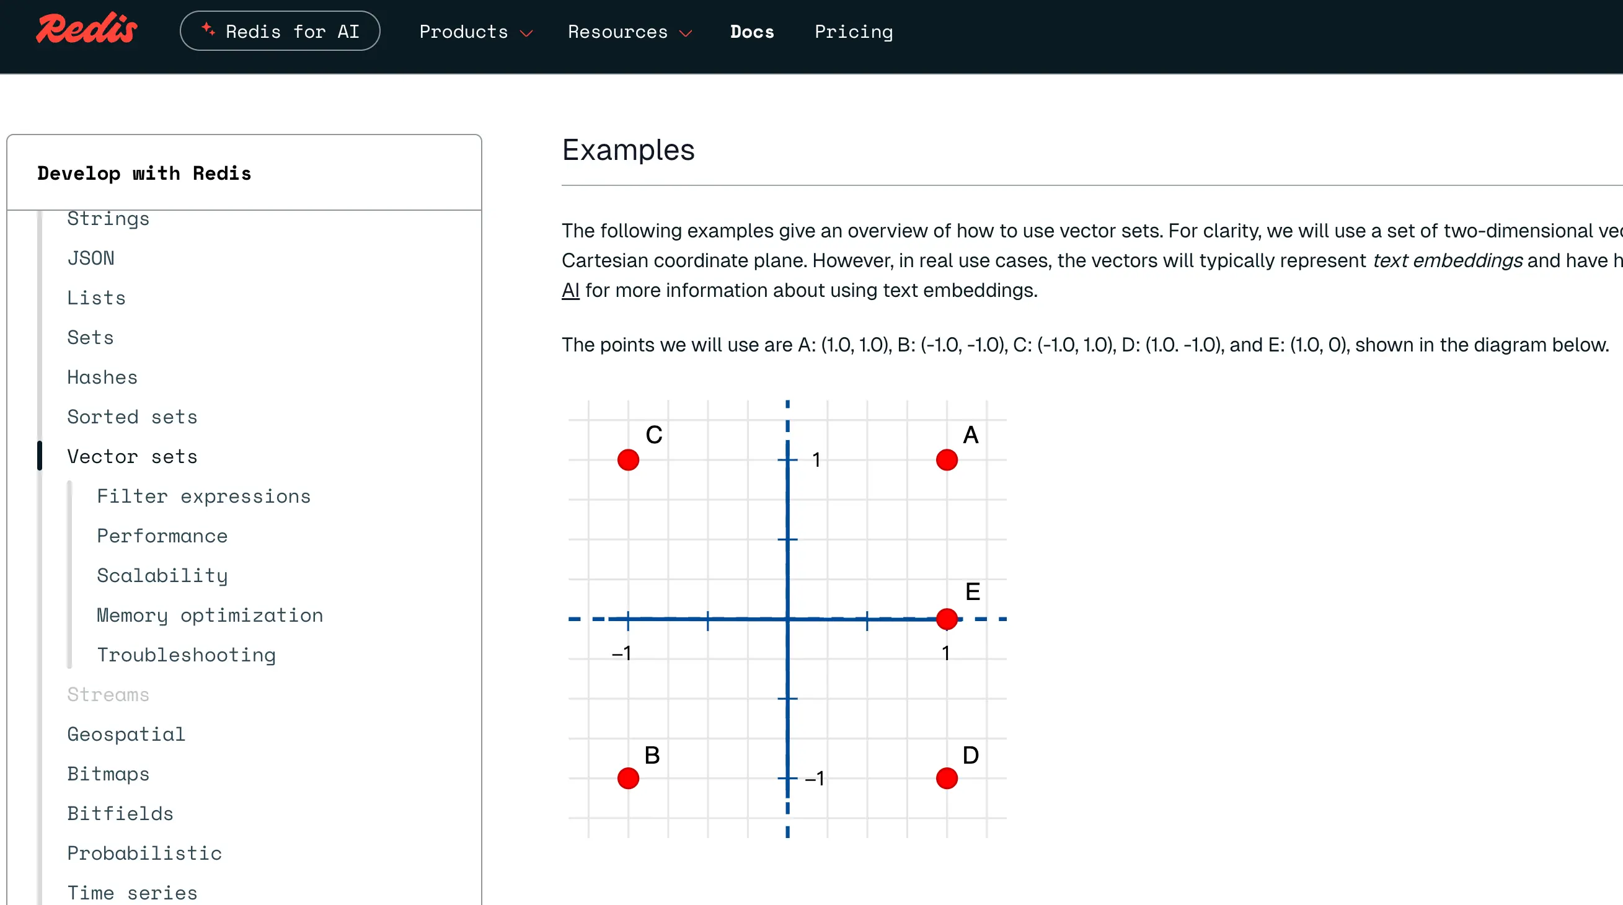Click red point B on diagram
Viewport: 1623px width, 905px height.
pyautogui.click(x=628, y=779)
